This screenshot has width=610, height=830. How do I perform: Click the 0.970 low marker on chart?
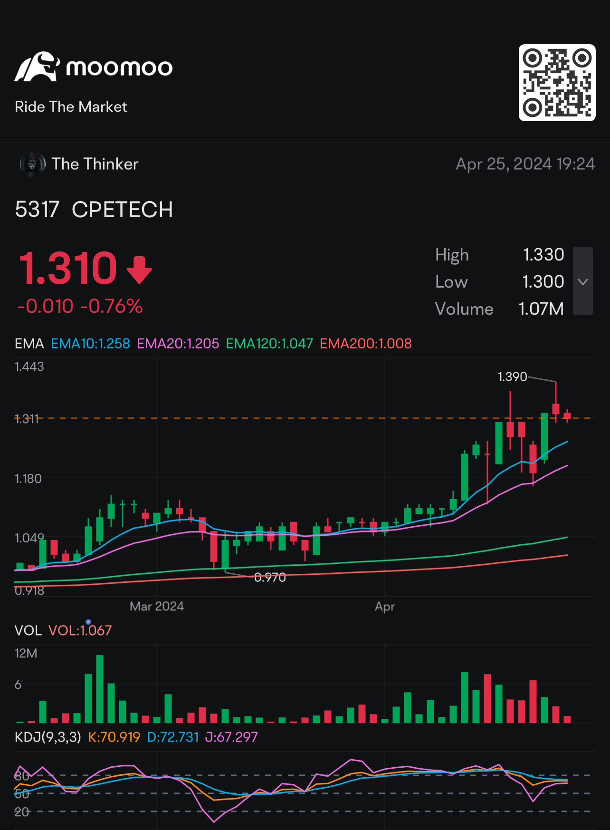pos(270,577)
